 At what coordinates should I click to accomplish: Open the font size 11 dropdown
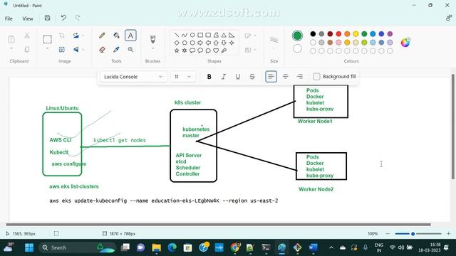tap(183, 77)
